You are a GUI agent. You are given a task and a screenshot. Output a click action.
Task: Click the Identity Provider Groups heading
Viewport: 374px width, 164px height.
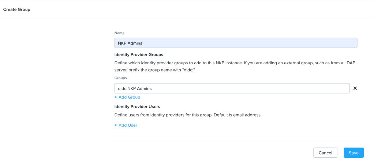(139, 54)
